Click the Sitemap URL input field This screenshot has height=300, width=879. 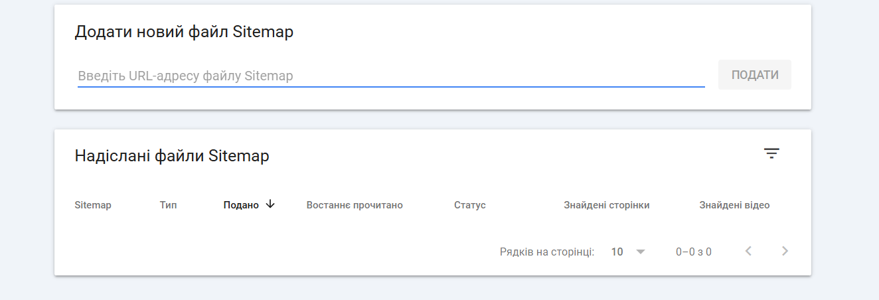390,76
